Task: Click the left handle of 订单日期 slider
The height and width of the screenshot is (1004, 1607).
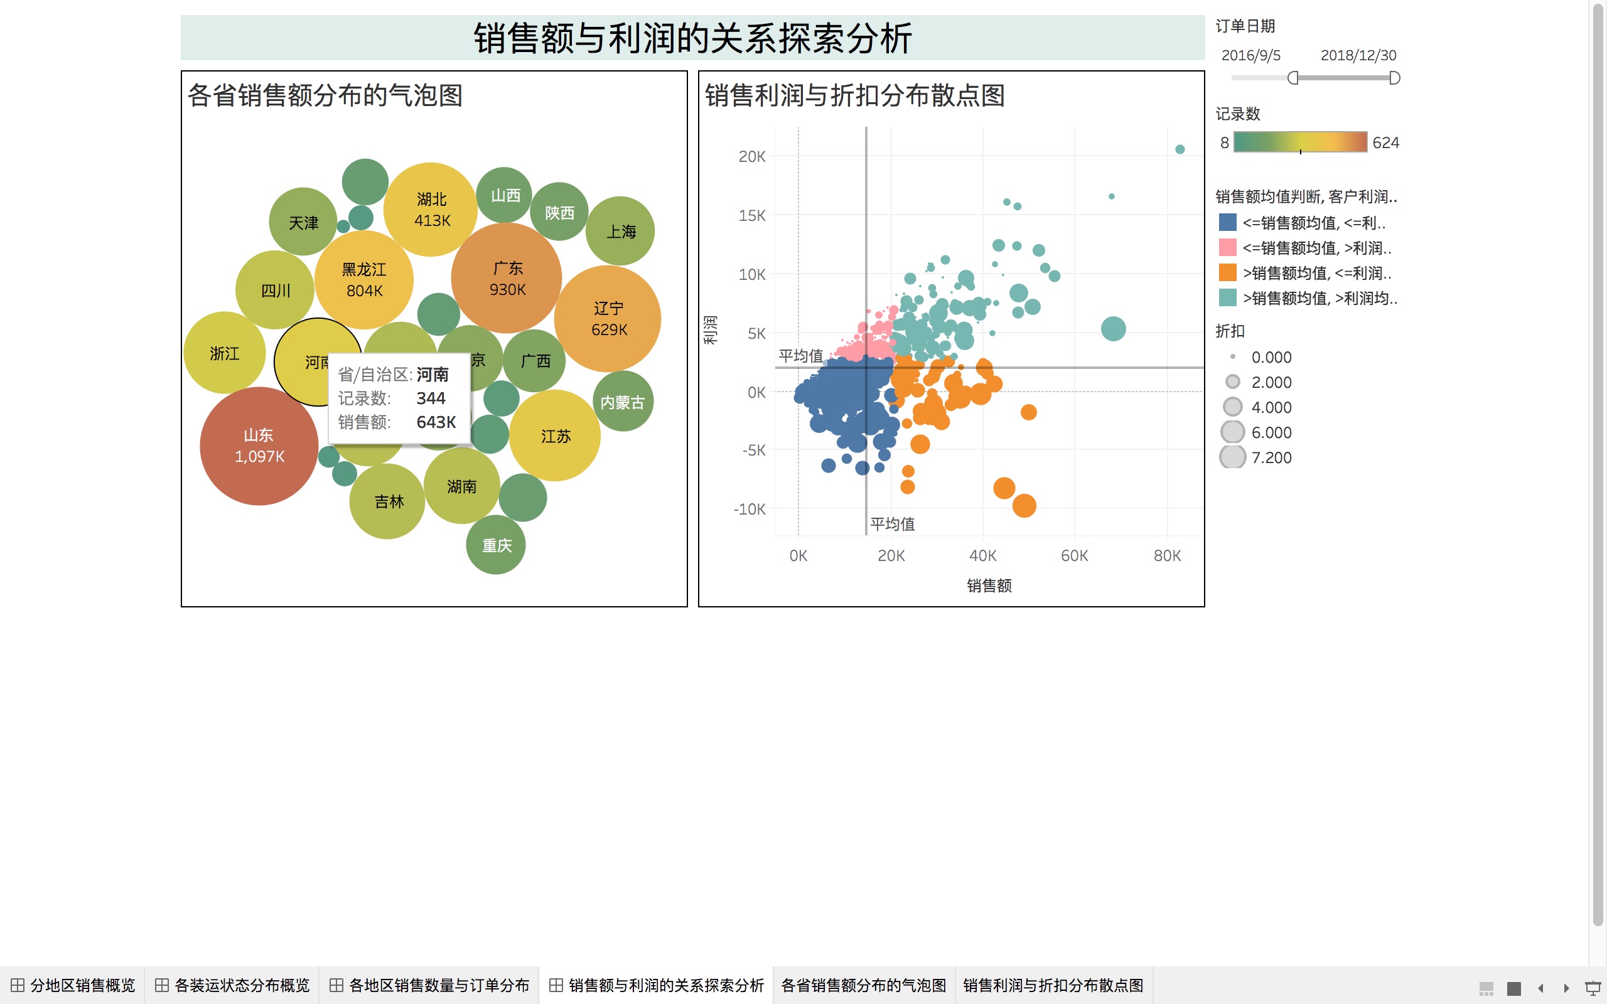Action: point(1293,78)
